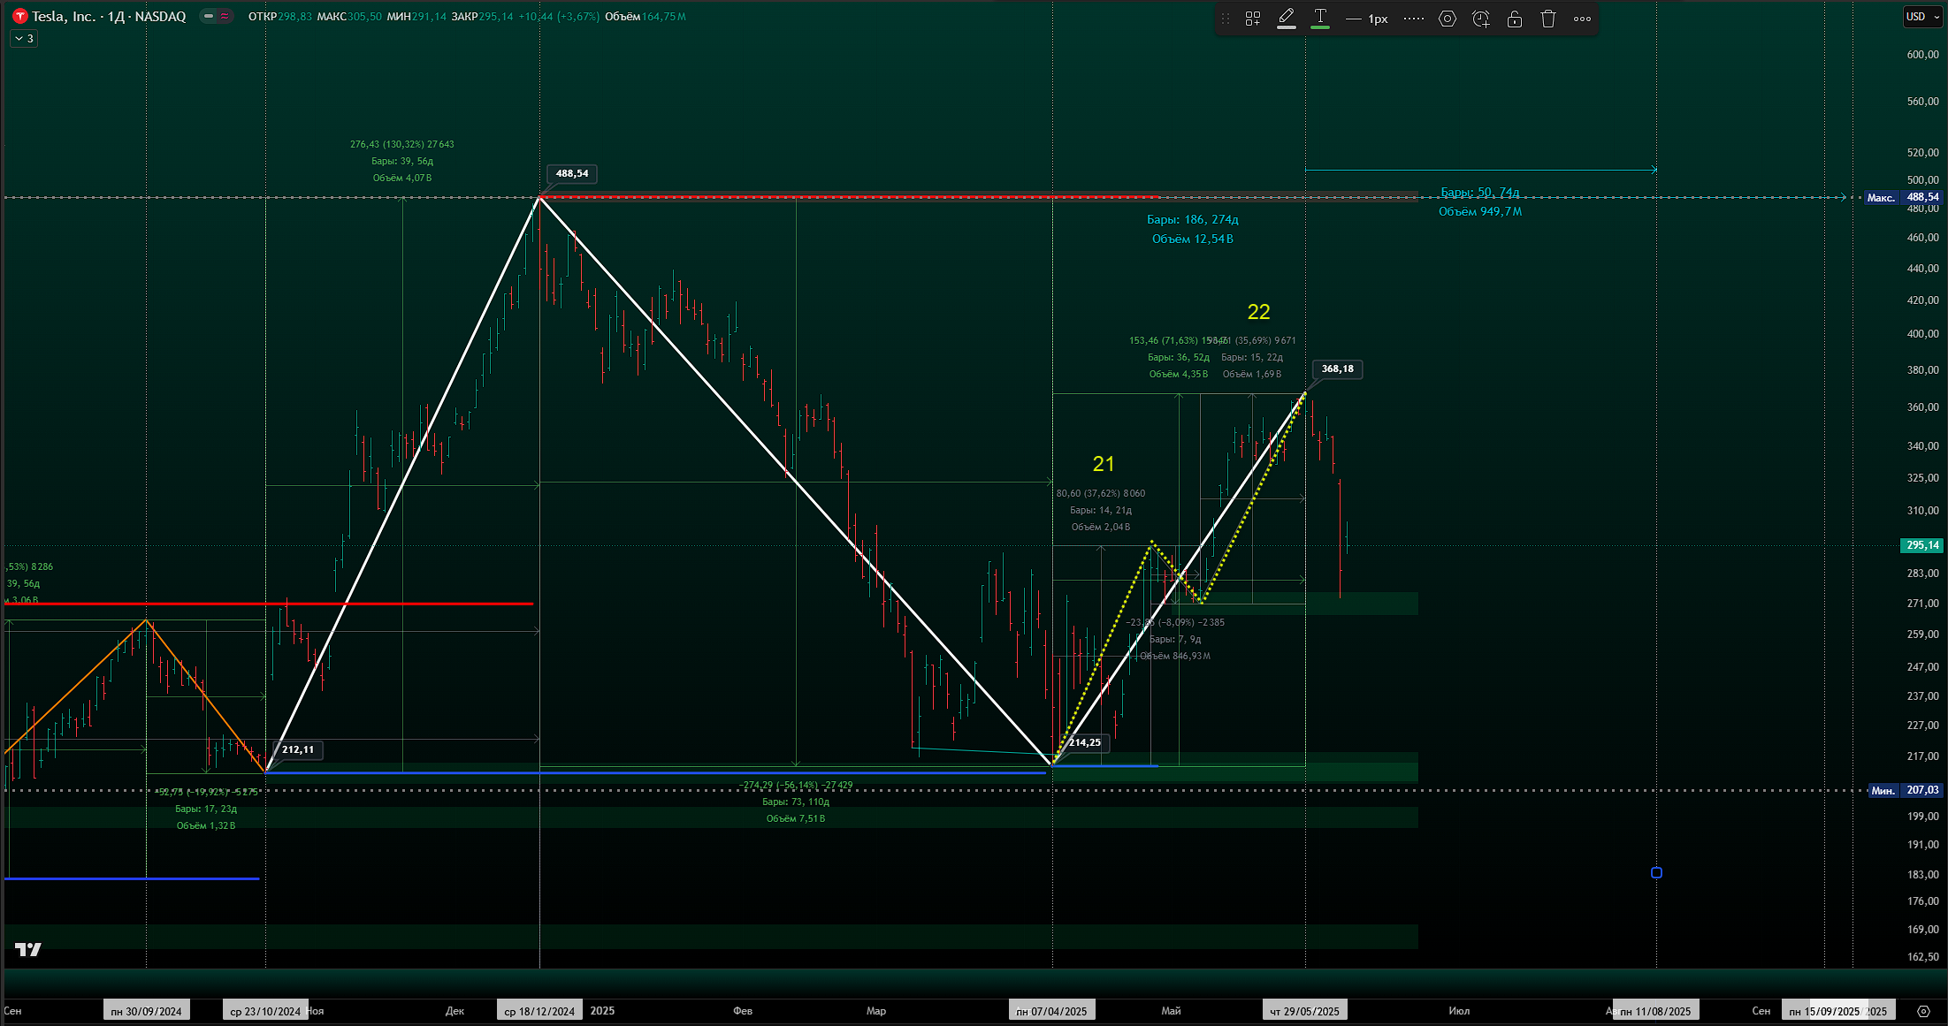Click date label пн 07/04/2025
The height and width of the screenshot is (1026, 1948).
click(x=1051, y=1011)
